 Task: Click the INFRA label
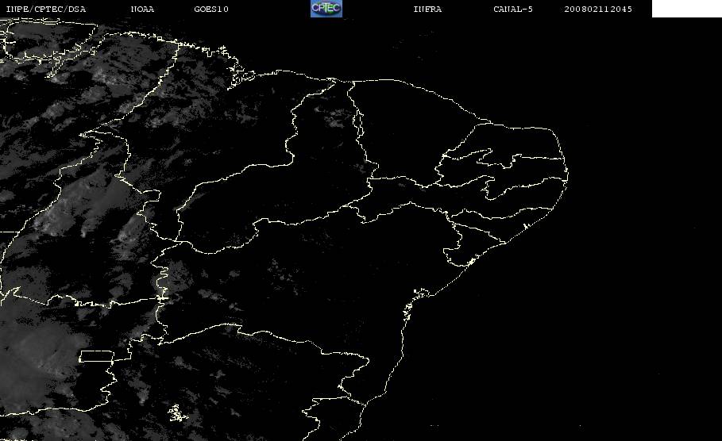[x=428, y=10]
